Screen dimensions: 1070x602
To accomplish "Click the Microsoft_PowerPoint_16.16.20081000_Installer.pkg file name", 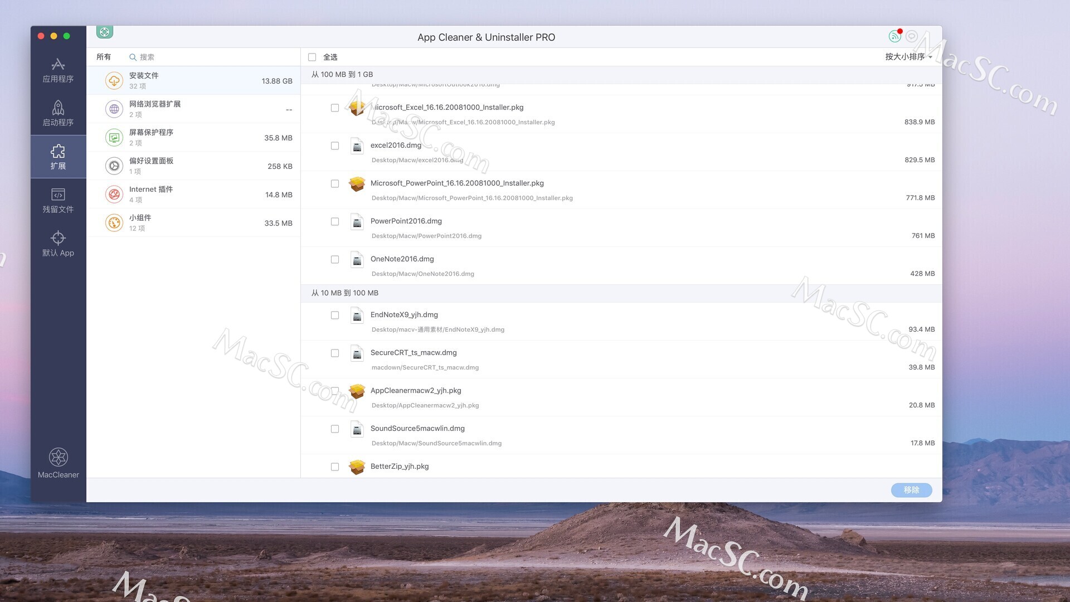I will tap(457, 183).
